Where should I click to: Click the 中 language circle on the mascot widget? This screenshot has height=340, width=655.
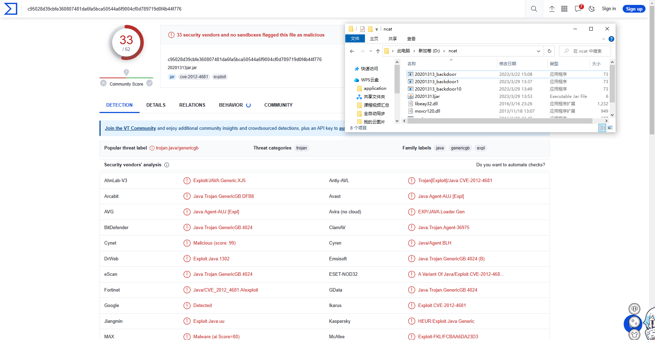point(634,309)
